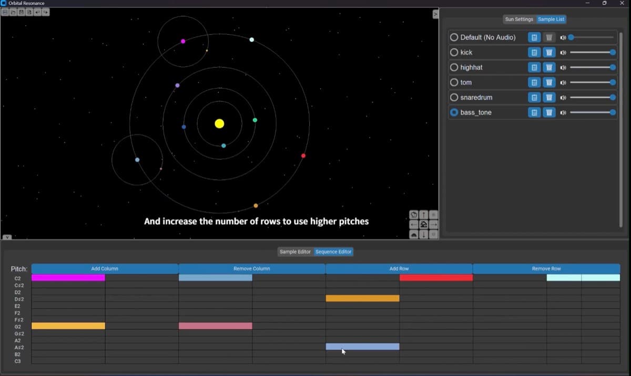The height and width of the screenshot is (376, 631).
Task: Click the undo arrow toolbar icon
Action: (x=37, y=12)
